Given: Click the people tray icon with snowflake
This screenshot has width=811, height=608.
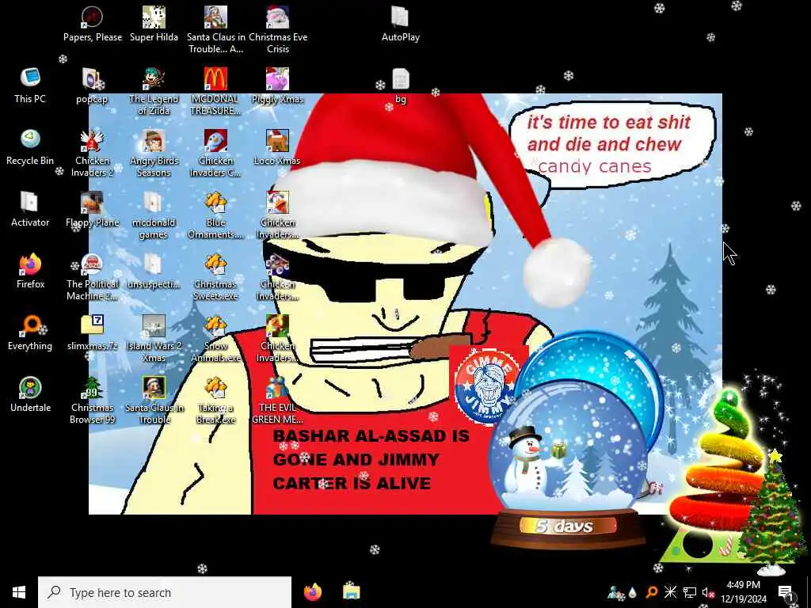Looking at the screenshot, I should 615,592.
